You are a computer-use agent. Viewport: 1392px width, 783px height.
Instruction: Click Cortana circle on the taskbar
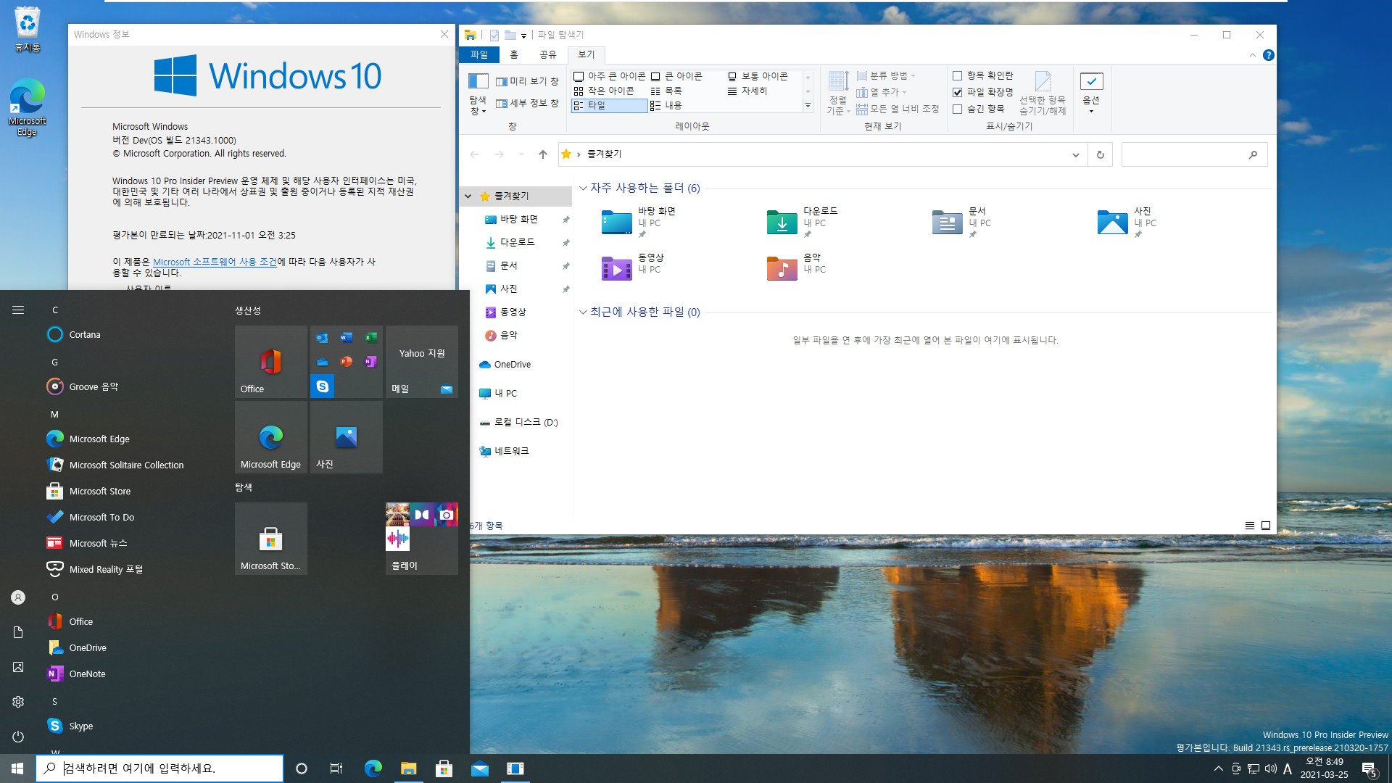click(302, 768)
